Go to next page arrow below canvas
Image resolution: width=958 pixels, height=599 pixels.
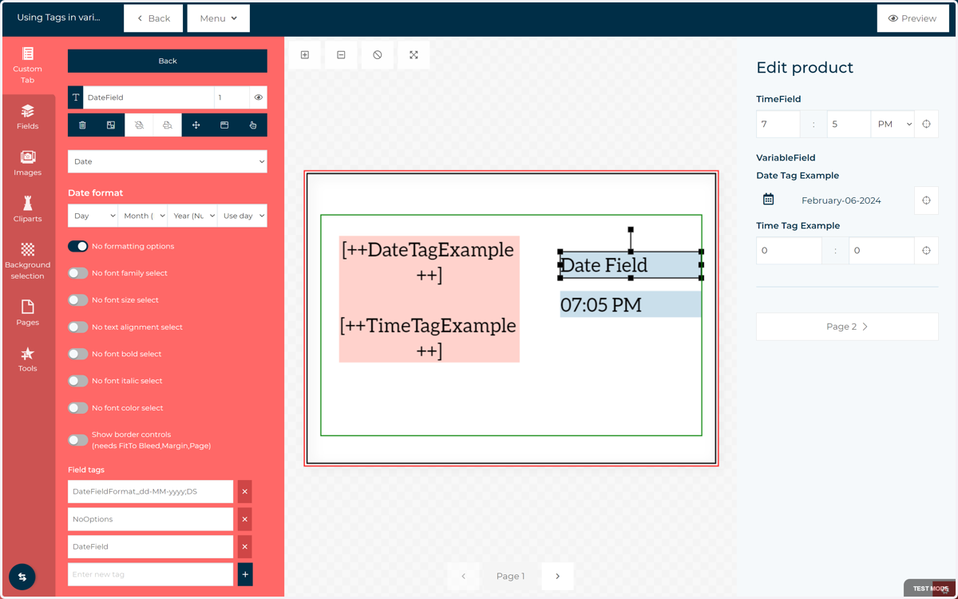coord(557,576)
